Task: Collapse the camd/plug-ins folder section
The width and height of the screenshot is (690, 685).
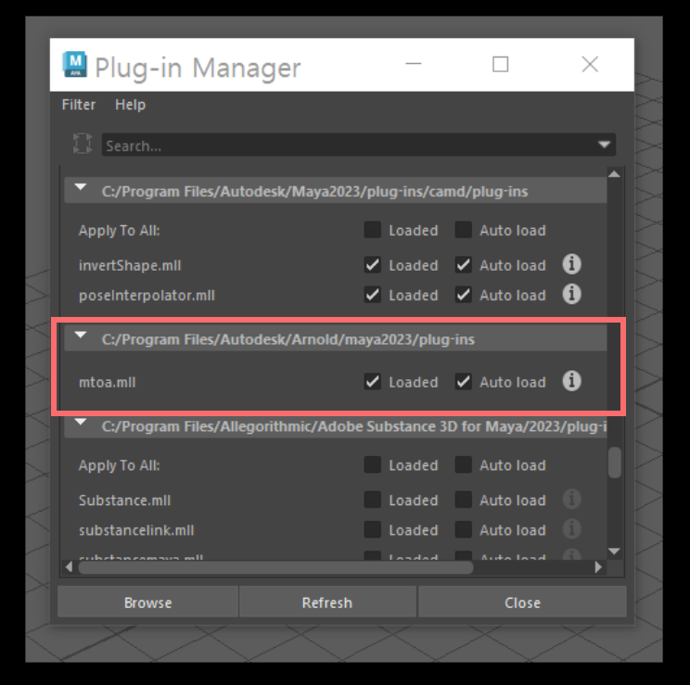Action: coord(81,187)
